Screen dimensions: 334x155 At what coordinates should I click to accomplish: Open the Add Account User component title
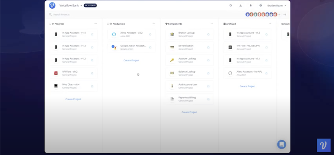(188, 85)
